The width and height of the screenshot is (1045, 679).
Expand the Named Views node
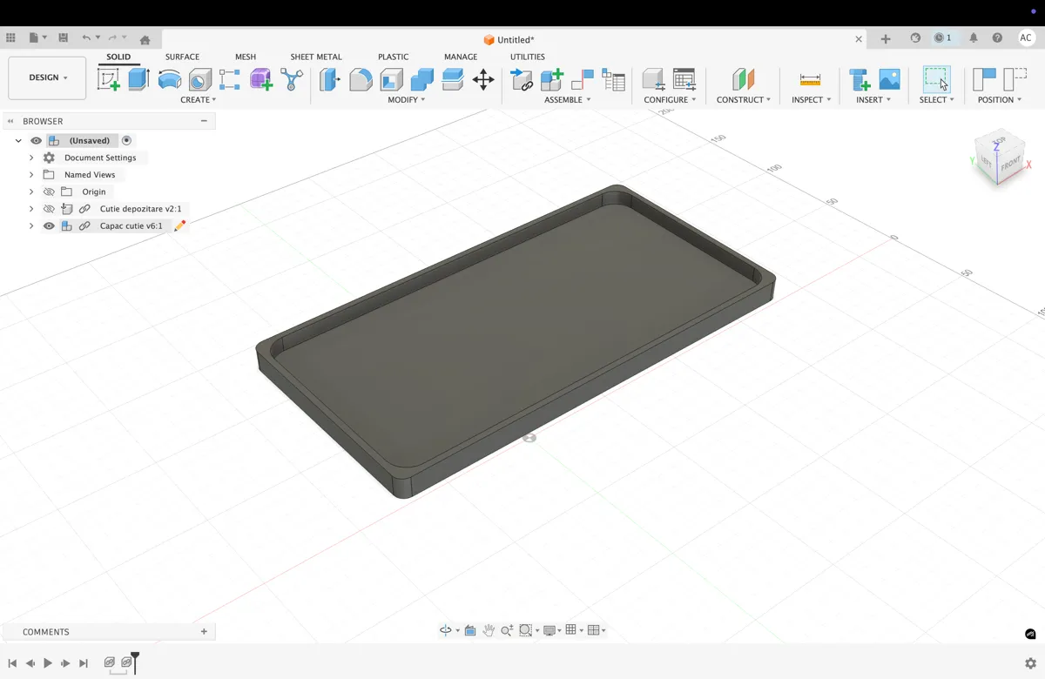[x=31, y=175]
